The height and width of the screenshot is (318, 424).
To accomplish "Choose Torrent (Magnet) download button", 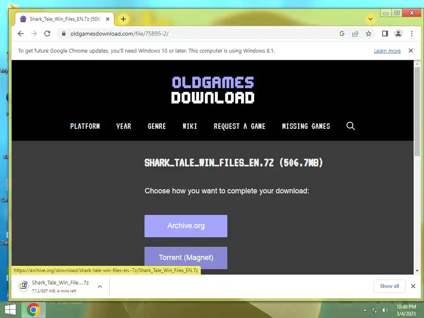I will point(186,258).
